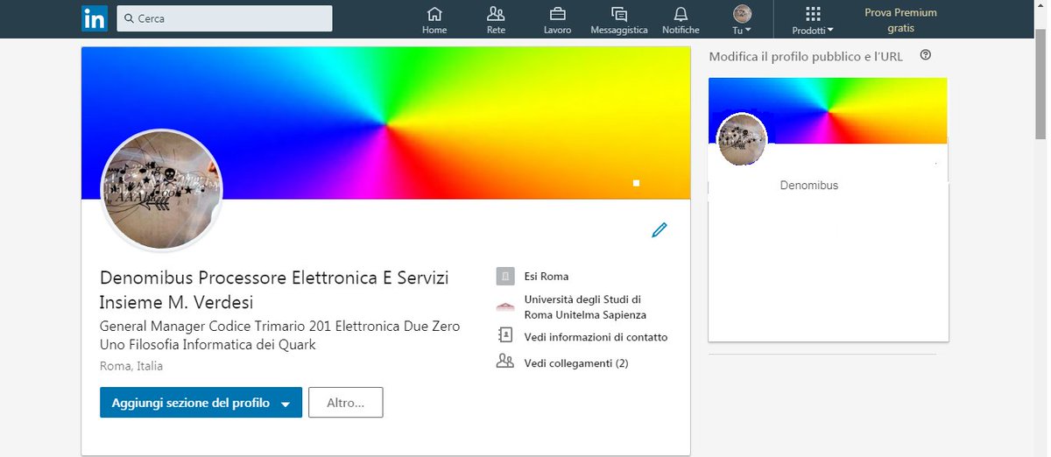Click the scrollbar up arrow
The width and height of the screenshot is (1051, 457).
point(1040,5)
